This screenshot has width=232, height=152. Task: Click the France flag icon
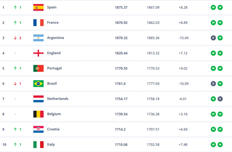coord(38,22)
